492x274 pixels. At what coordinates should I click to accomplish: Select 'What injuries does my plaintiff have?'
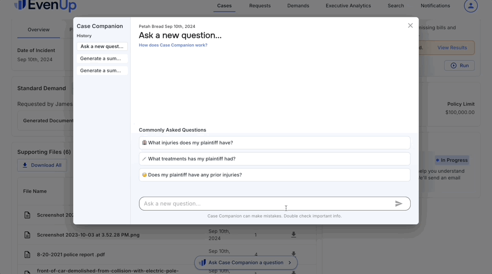[x=274, y=143]
